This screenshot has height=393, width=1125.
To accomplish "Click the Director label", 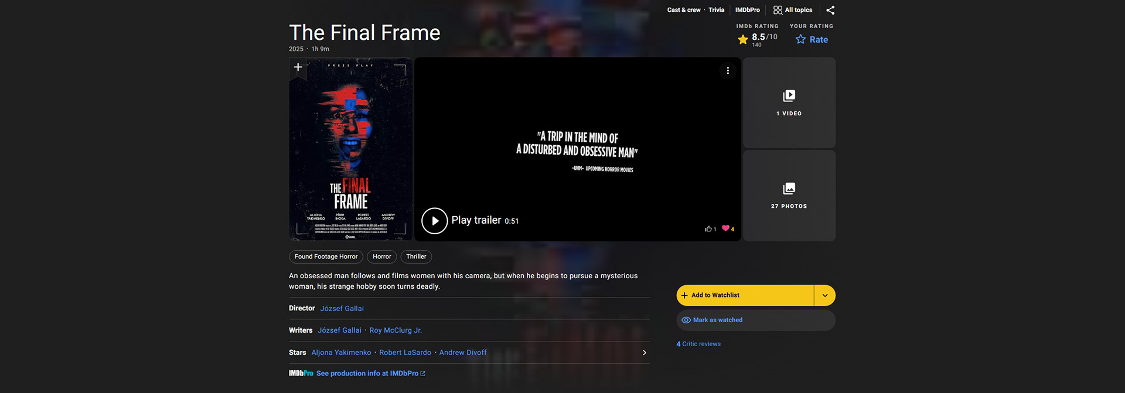I will pyautogui.click(x=302, y=308).
